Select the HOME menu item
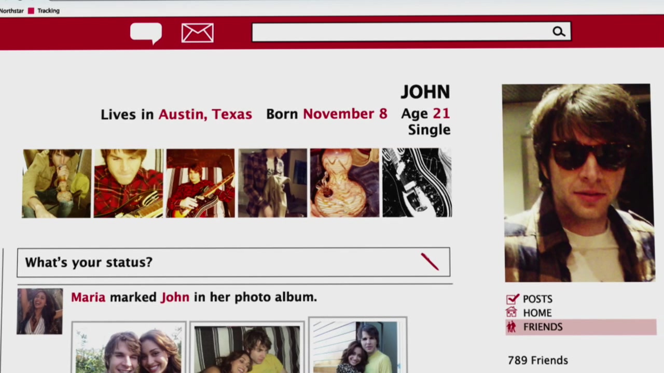The width and height of the screenshot is (664, 373). [x=537, y=313]
